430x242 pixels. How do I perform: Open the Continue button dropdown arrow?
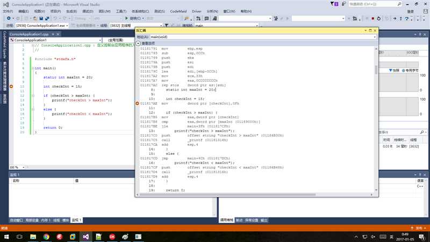[x=143, y=18]
